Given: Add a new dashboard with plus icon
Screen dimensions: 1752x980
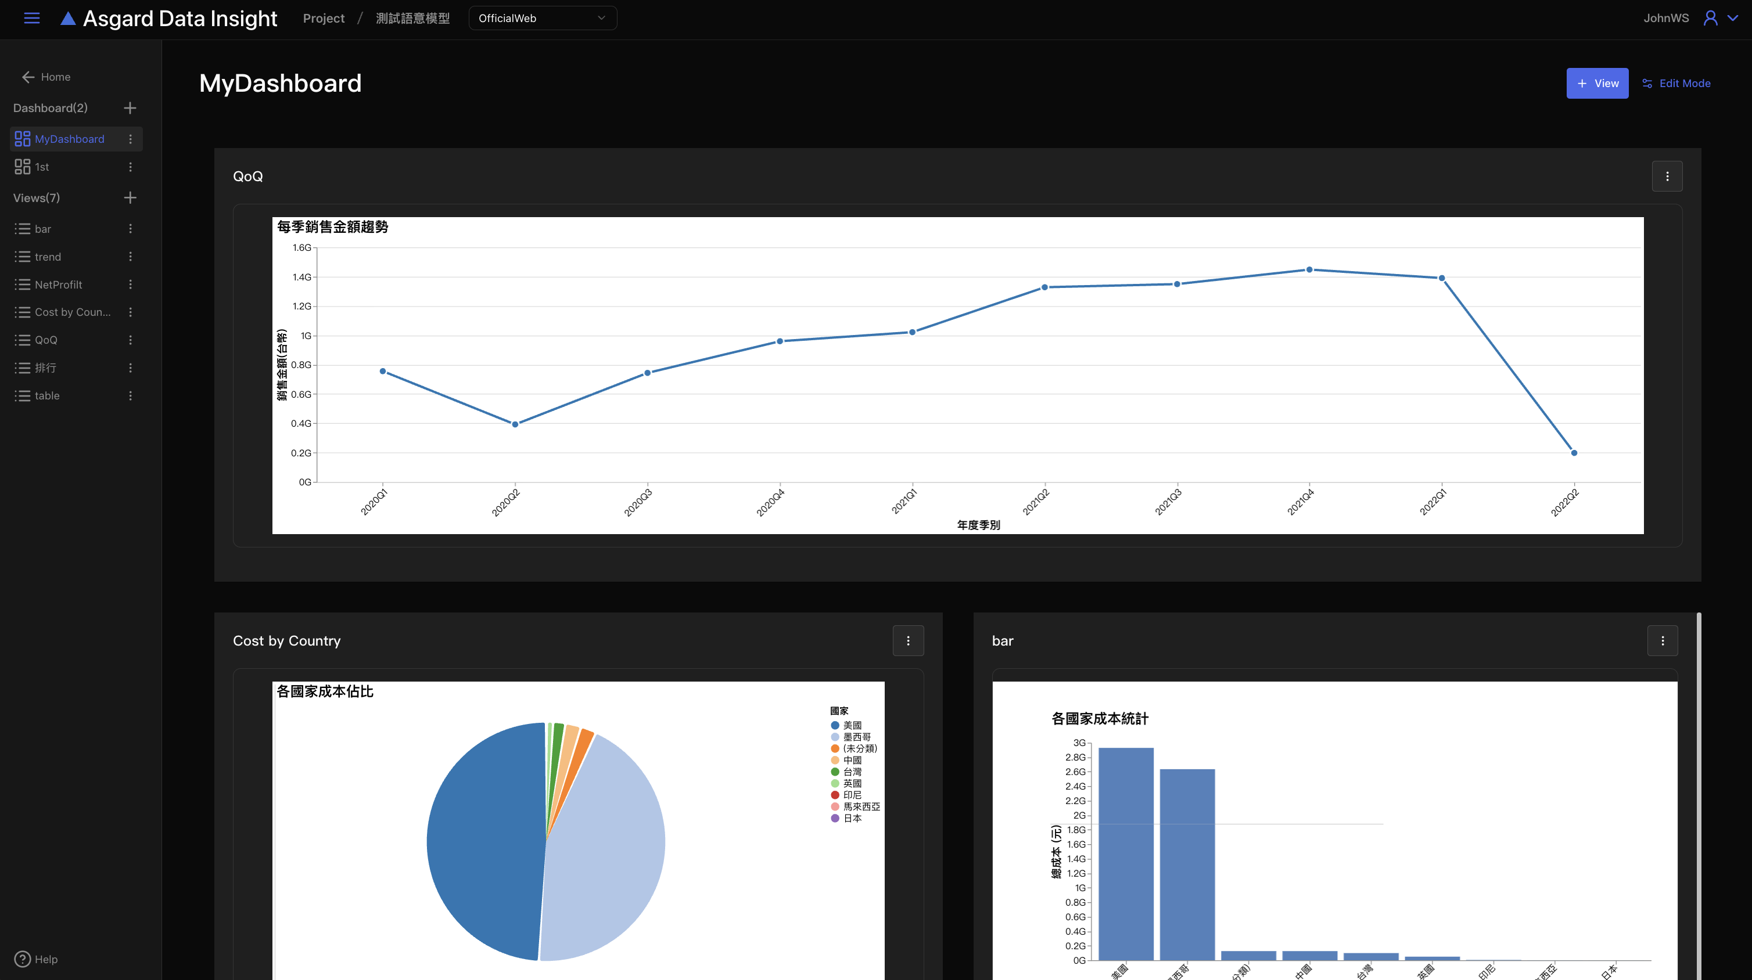Looking at the screenshot, I should (130, 108).
